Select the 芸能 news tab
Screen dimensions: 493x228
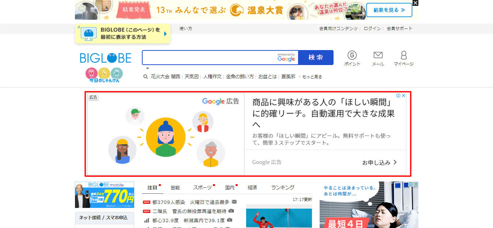(175, 187)
